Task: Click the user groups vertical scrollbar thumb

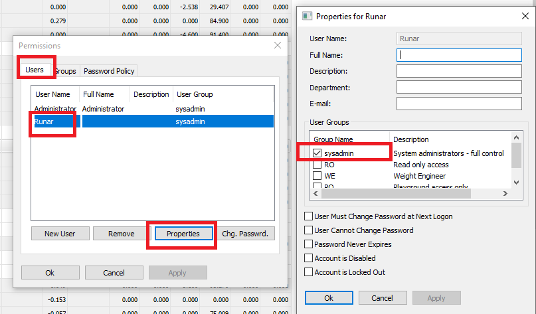Action: (x=516, y=155)
